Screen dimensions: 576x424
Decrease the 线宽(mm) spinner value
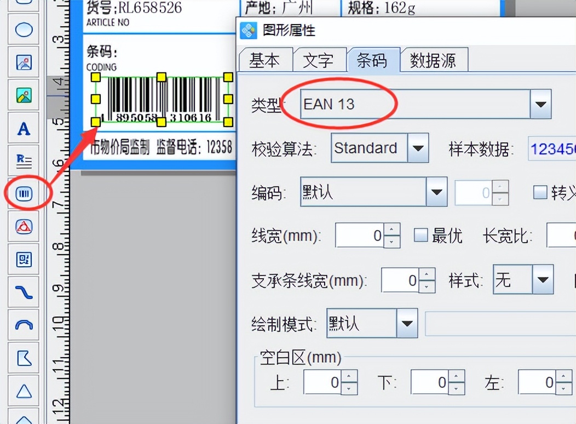click(x=392, y=242)
